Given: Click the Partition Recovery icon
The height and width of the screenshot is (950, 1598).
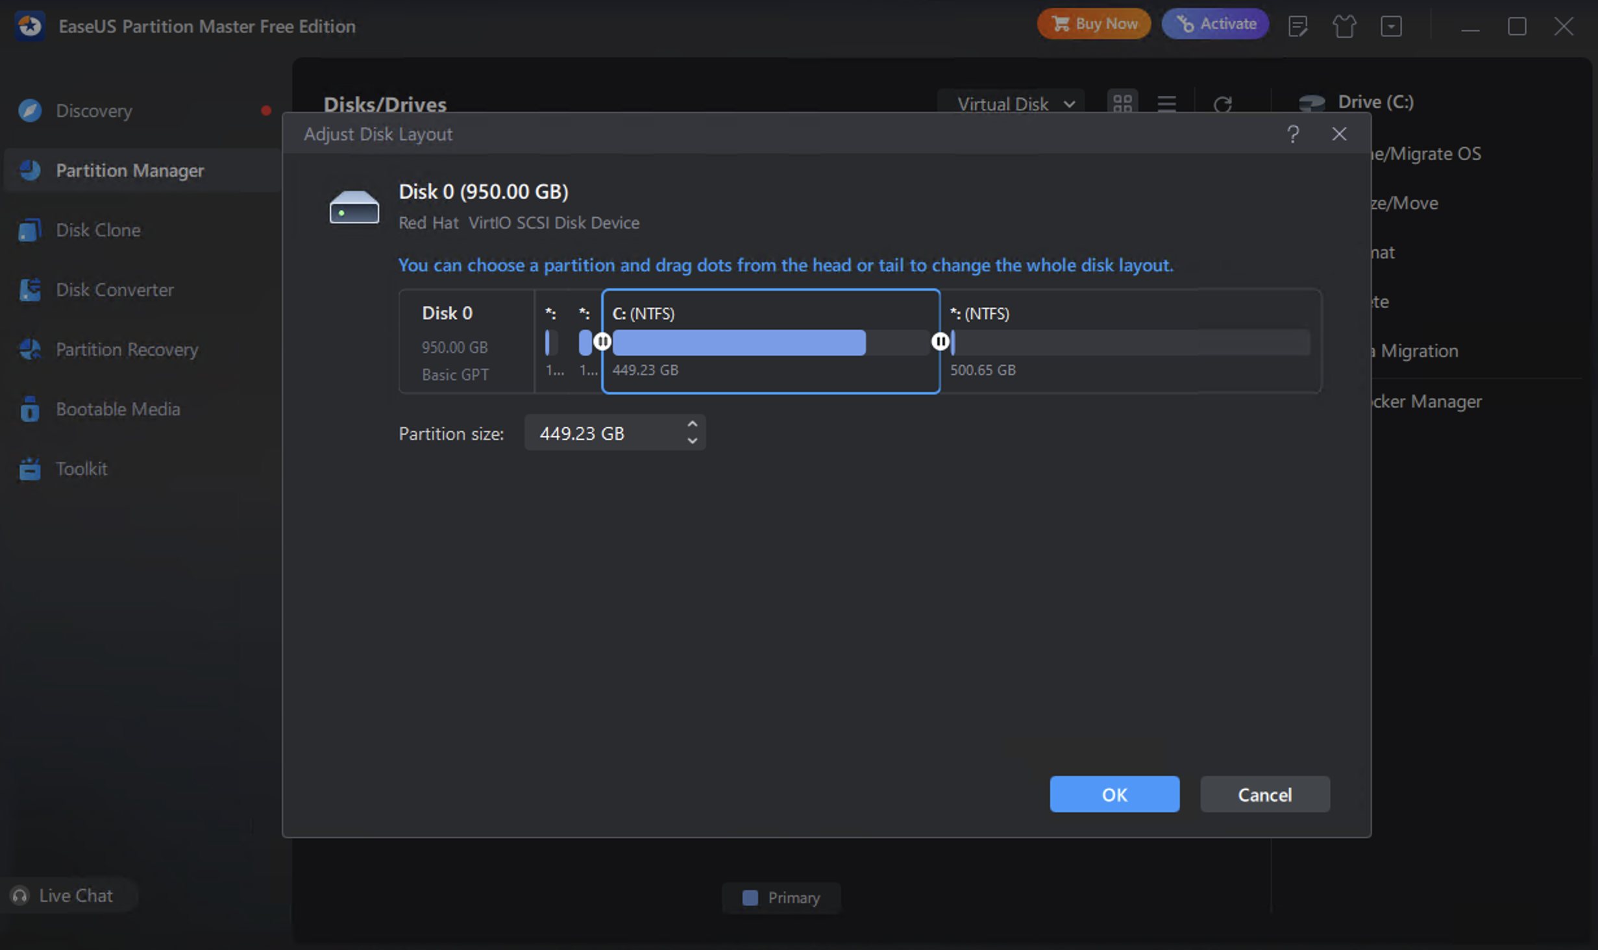Looking at the screenshot, I should click(30, 350).
